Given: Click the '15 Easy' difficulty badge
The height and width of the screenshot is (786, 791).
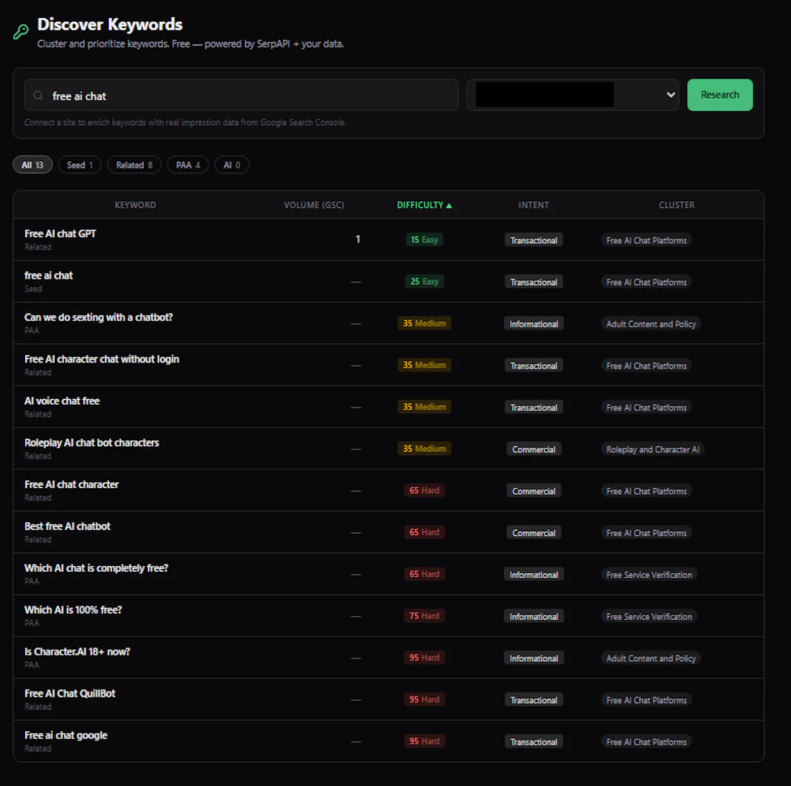Looking at the screenshot, I should click(424, 239).
